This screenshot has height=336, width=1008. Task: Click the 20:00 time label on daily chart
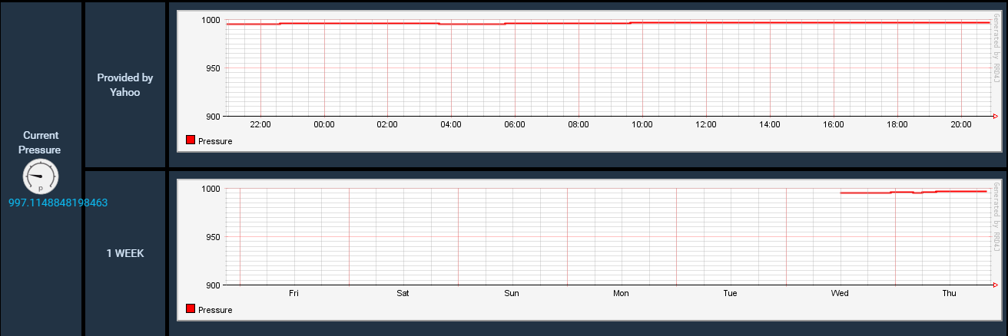coord(960,124)
